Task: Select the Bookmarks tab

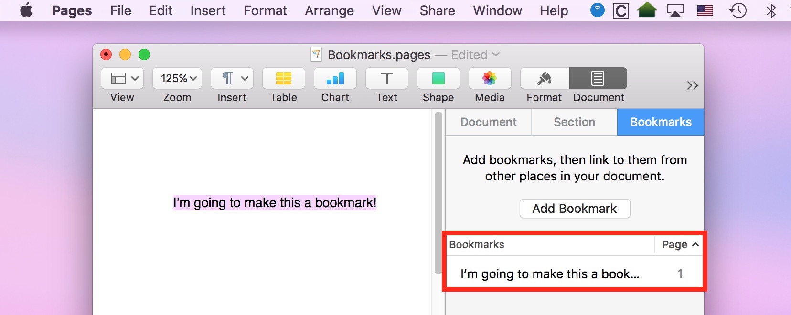Action: (x=661, y=122)
